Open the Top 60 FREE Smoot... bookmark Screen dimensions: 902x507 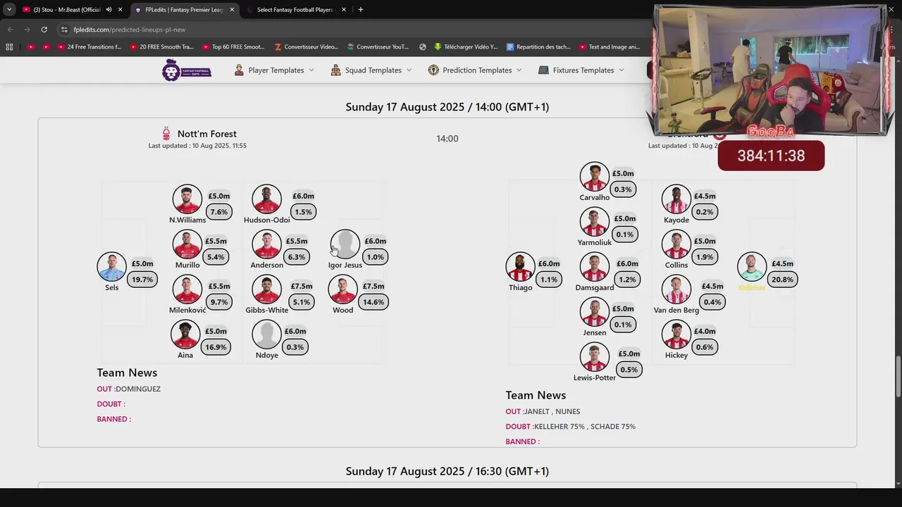(233, 47)
